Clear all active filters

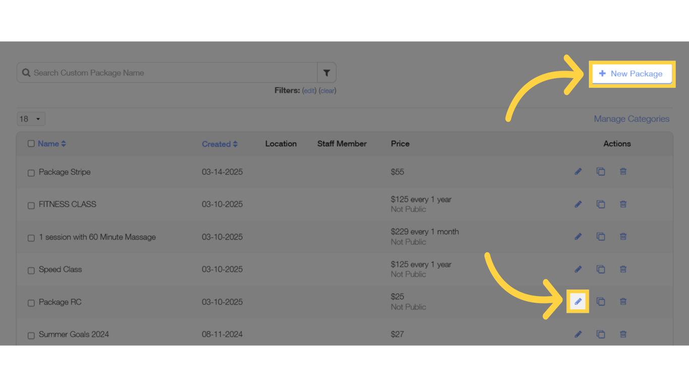pos(327,90)
